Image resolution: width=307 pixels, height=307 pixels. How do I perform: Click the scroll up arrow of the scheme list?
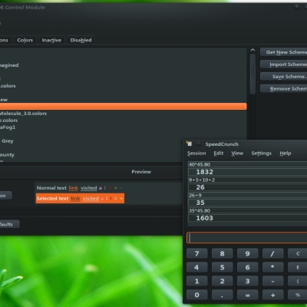[x=253, y=50]
